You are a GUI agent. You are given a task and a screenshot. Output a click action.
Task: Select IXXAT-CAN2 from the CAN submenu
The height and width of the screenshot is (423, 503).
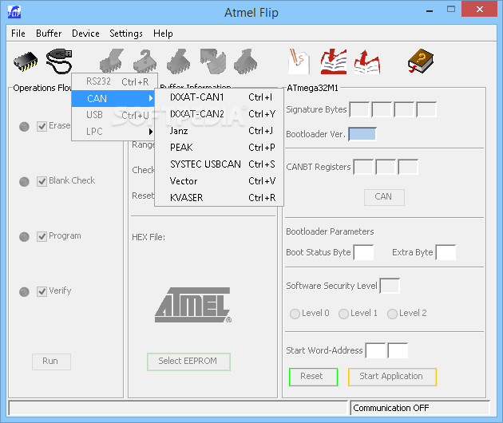[219, 114]
